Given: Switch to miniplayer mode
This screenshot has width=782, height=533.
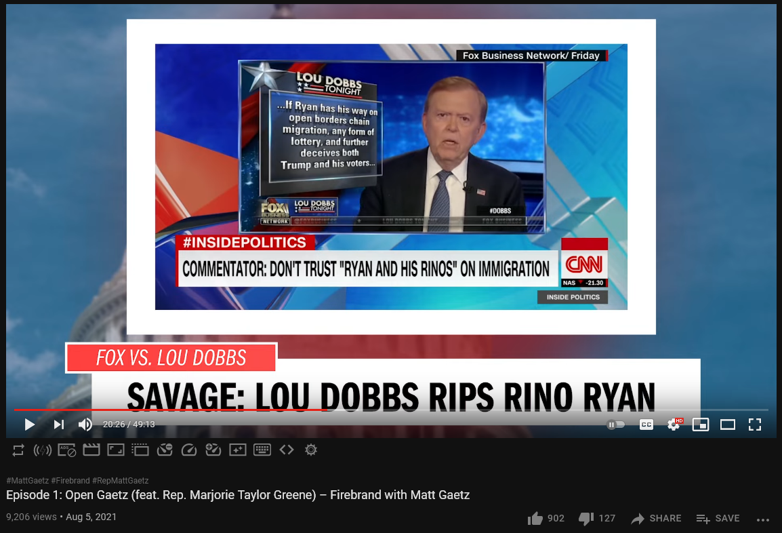Looking at the screenshot, I should tap(701, 425).
